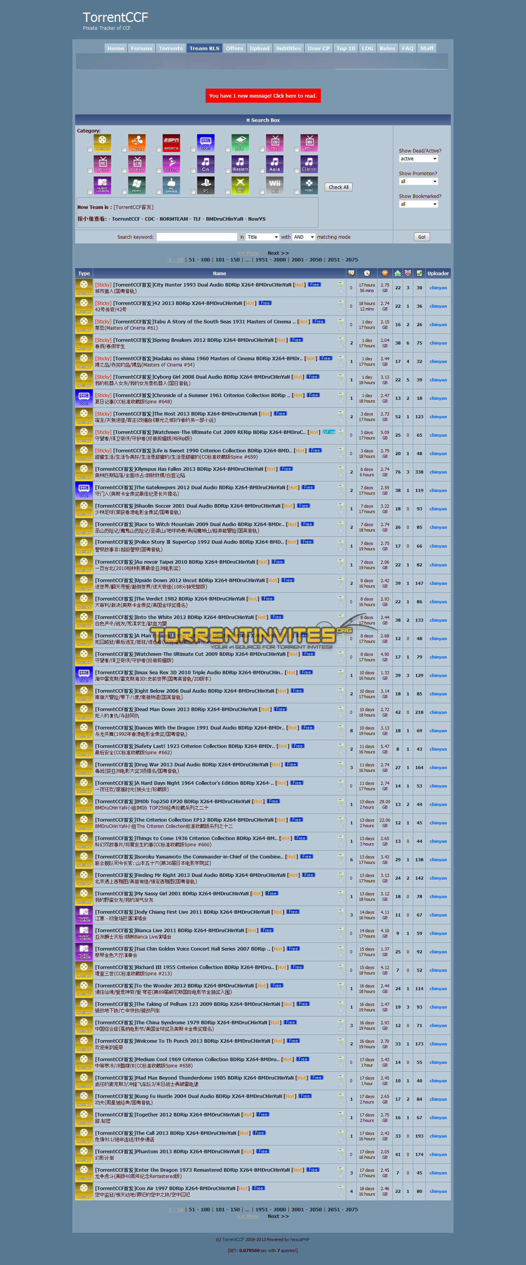Tick the Movies category checkbox

coord(90,149)
